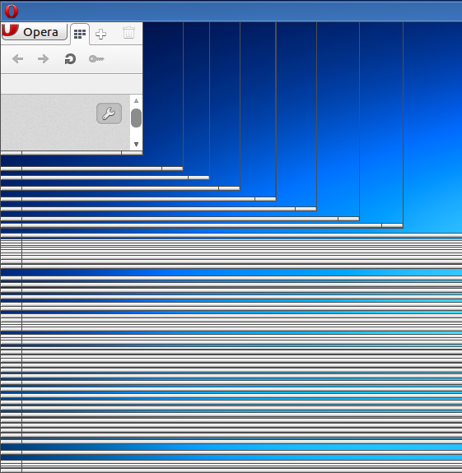Viewport: 462px width, 473px height.
Task: Click the left status bar segment under Speed Dial
Action: (12, 153)
